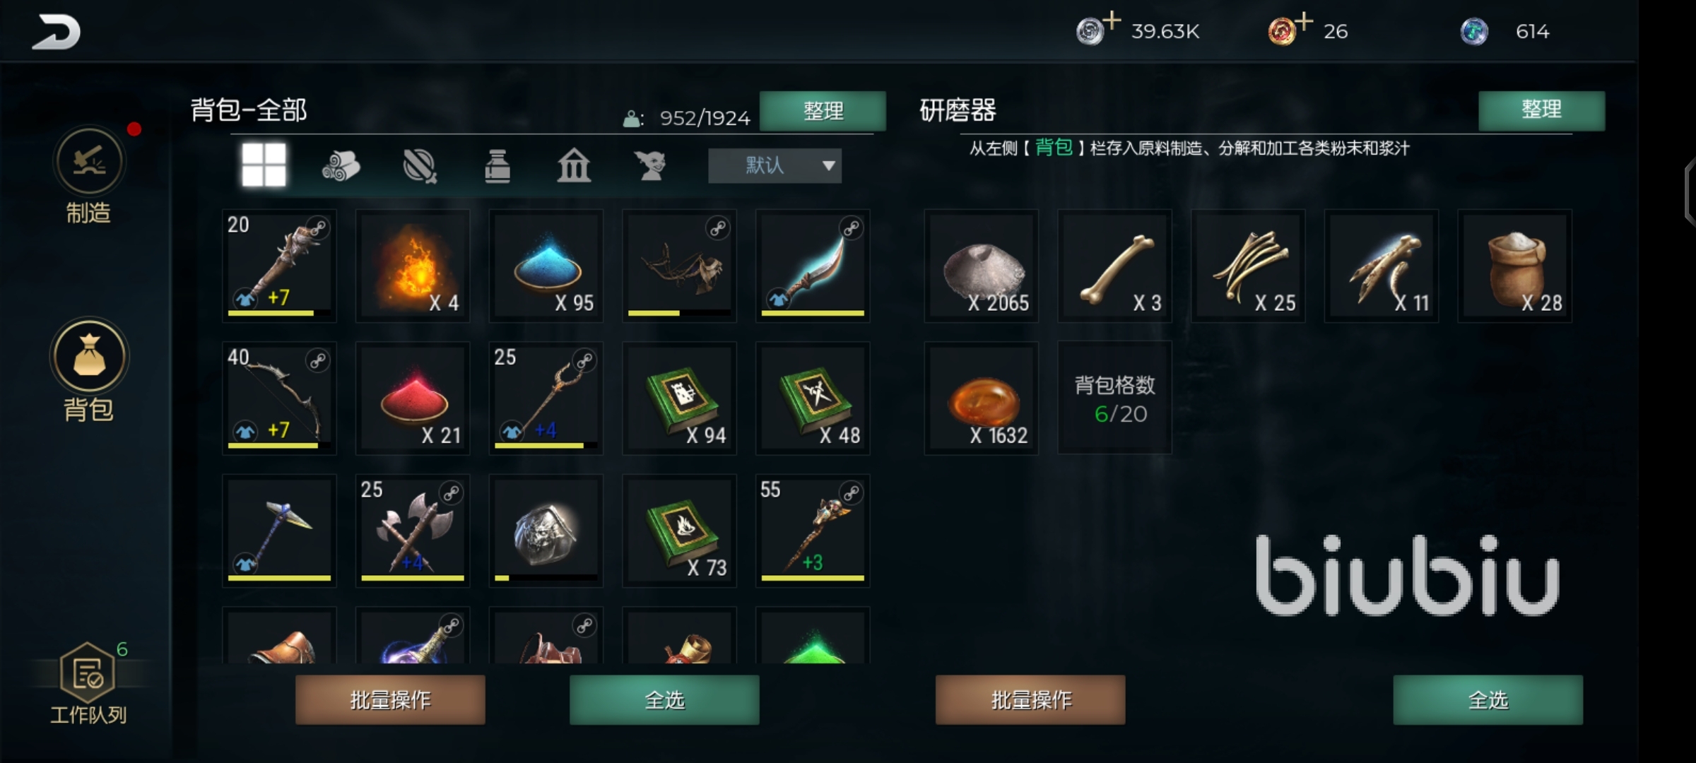Show all items with the grid filter
Image resolution: width=1696 pixels, height=763 pixels.
point(264,165)
